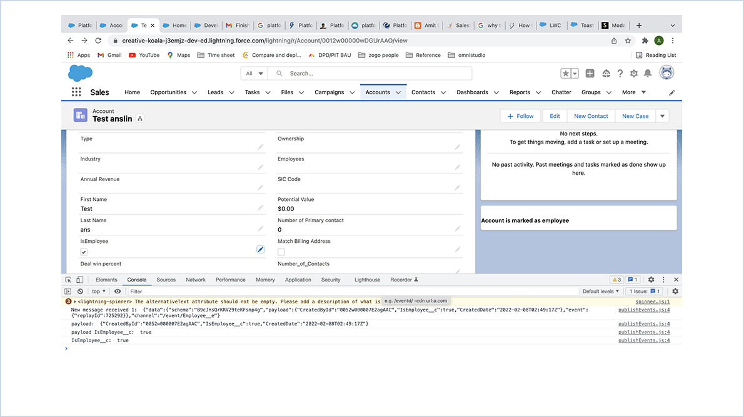Toggle the live expression eye in the console
Image resolution: width=744 pixels, height=417 pixels.
[x=116, y=291]
